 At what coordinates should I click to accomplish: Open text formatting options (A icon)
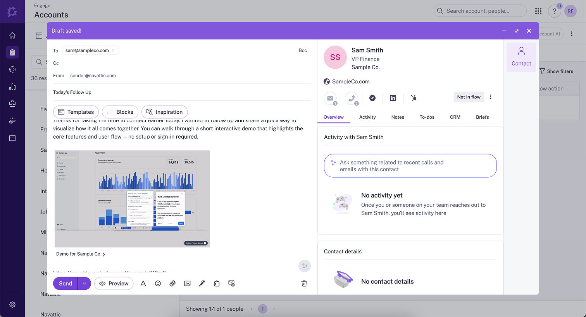click(143, 284)
